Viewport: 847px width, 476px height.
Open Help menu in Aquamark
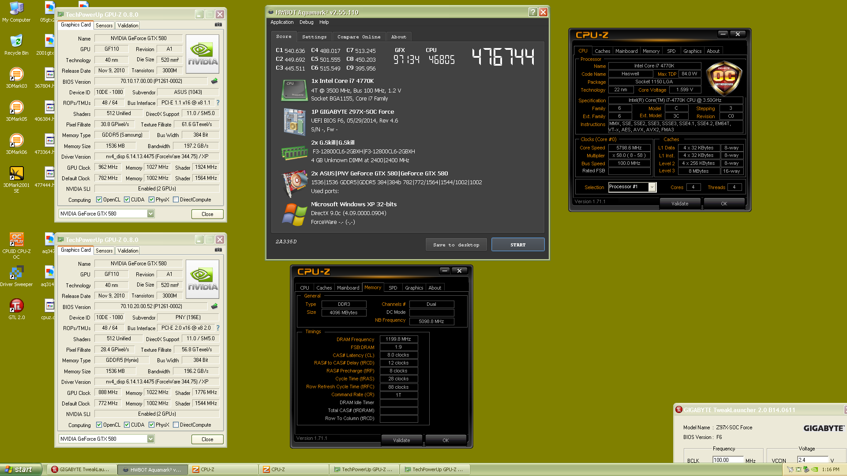324,22
